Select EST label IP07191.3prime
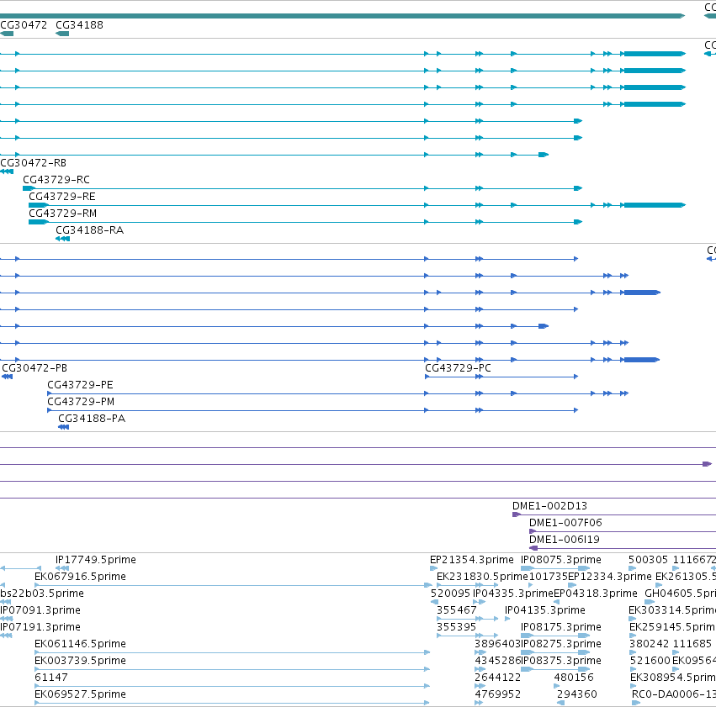The image size is (716, 707). [40, 627]
